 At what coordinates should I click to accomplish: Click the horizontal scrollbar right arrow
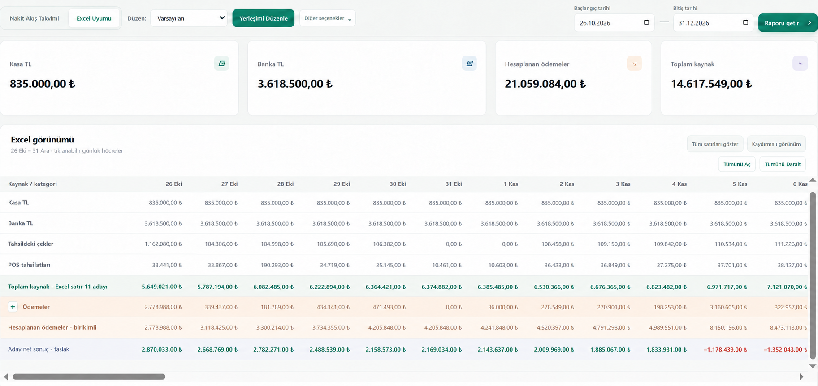coord(801,377)
